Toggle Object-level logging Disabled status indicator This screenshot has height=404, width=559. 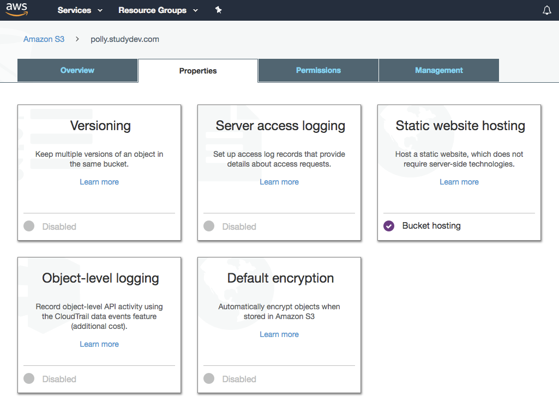pyautogui.click(x=29, y=378)
